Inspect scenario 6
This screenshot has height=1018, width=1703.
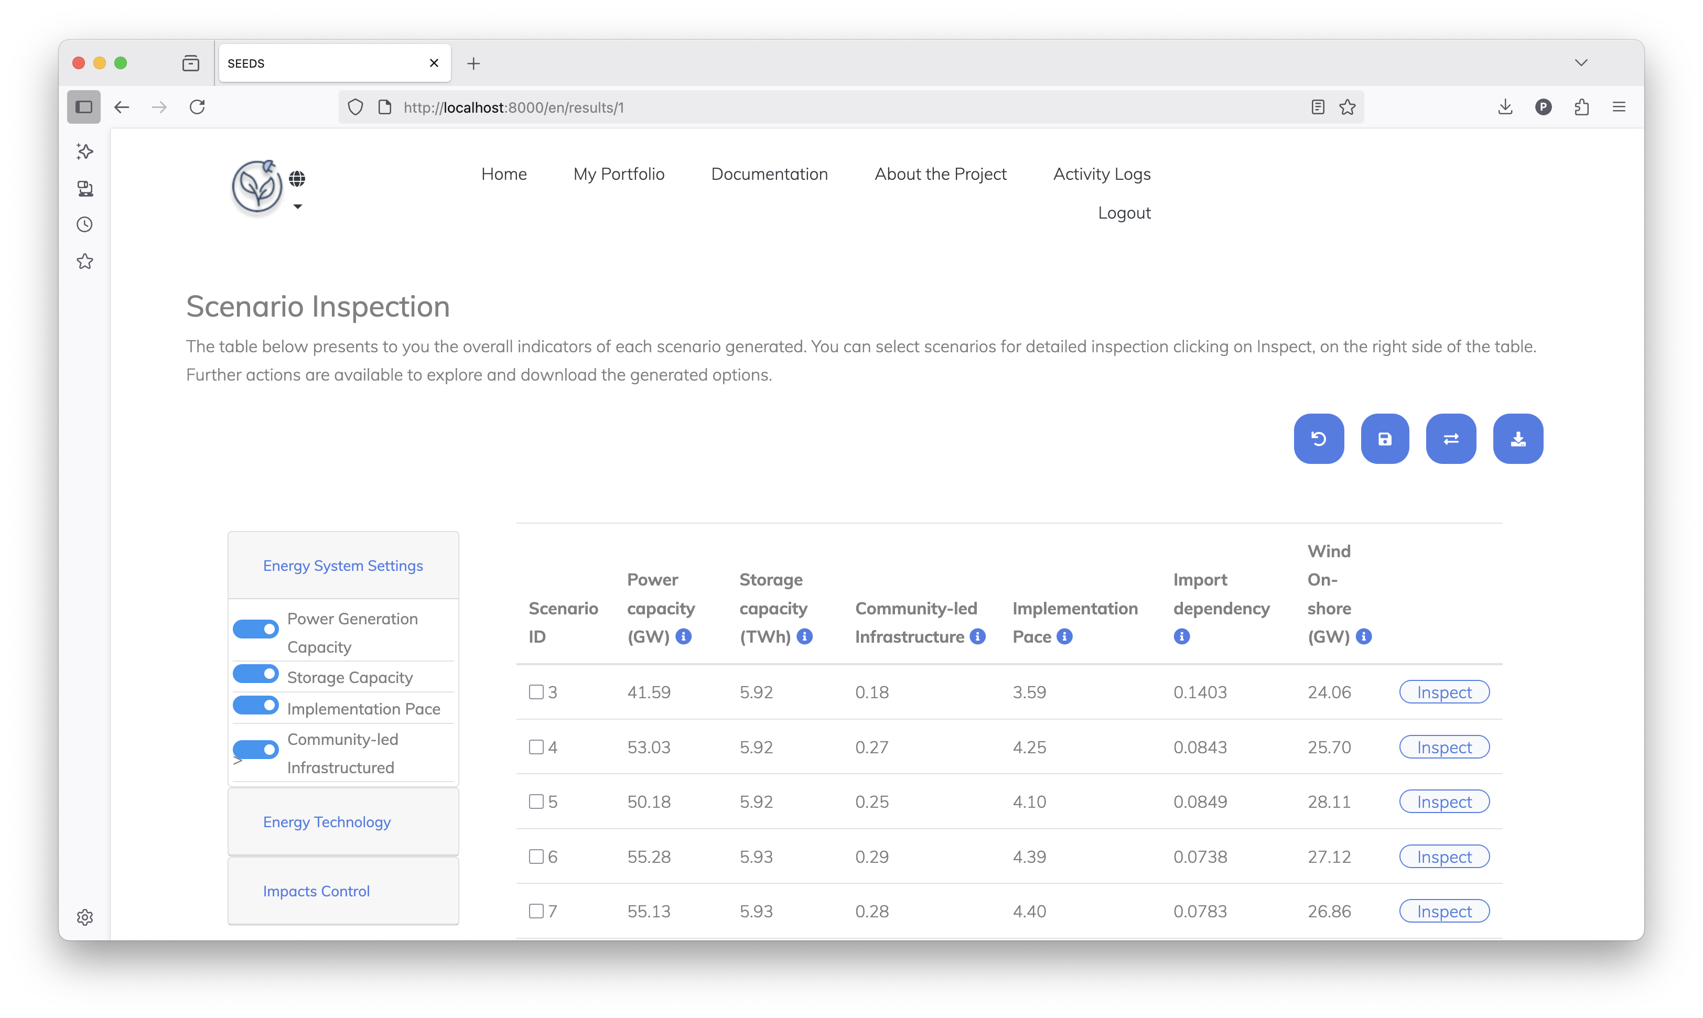pos(1445,857)
